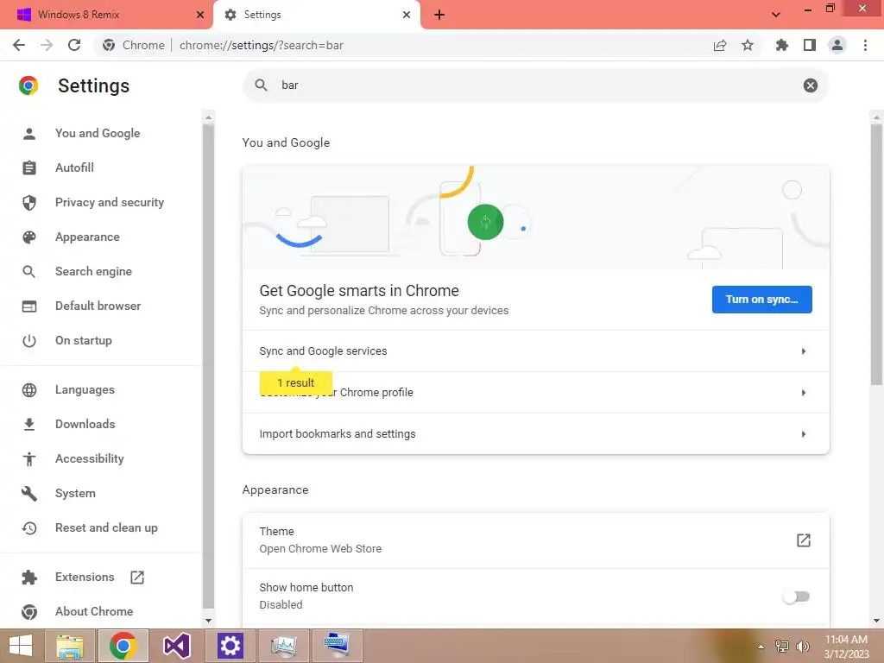Open the side panel icon
Screen dimensions: 884x663
pyautogui.click(x=810, y=45)
